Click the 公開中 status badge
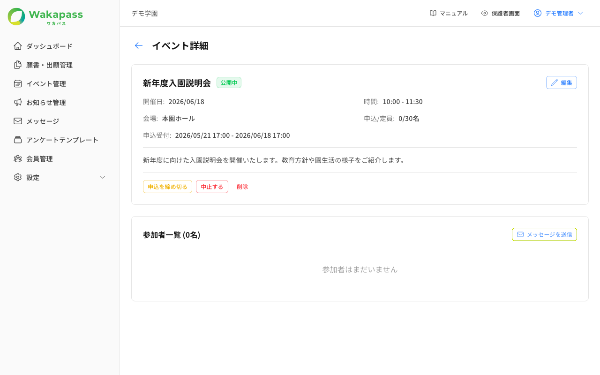The image size is (600, 375). pyautogui.click(x=229, y=82)
